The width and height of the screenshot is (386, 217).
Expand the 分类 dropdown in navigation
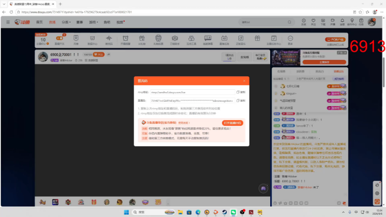(66, 22)
